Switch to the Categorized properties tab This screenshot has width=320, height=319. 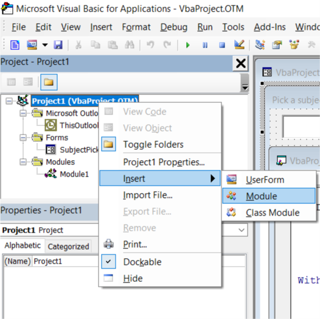68,247
